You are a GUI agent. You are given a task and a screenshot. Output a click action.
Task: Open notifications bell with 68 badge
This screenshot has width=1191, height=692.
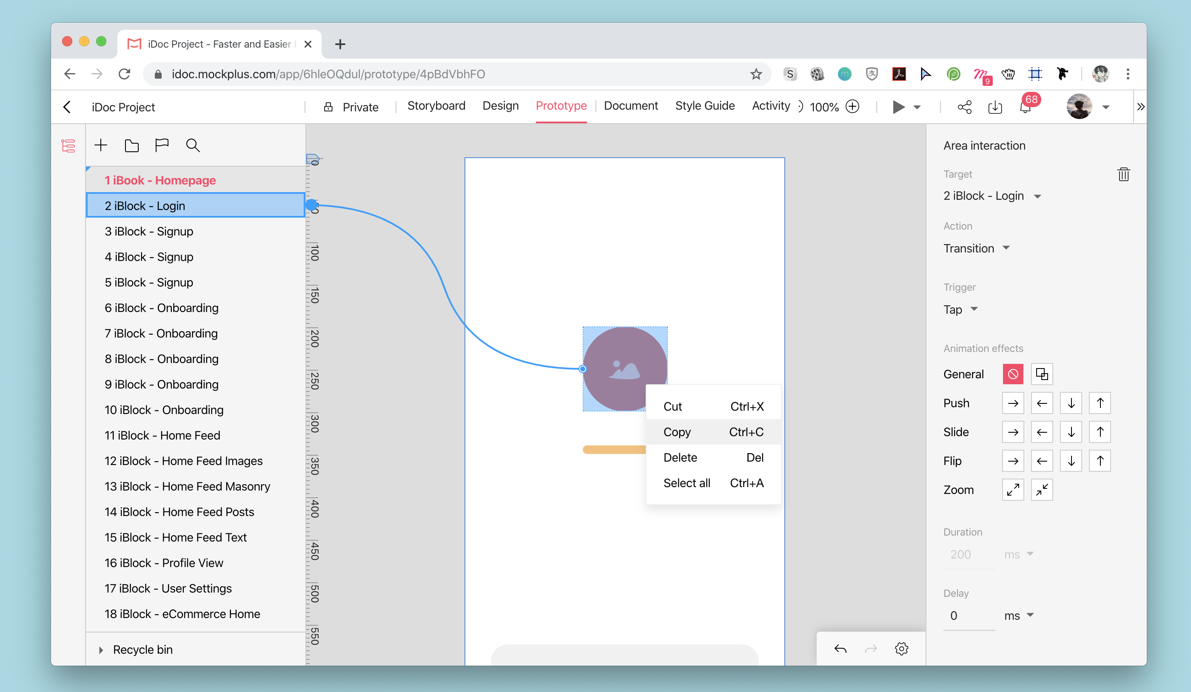[x=1025, y=107]
